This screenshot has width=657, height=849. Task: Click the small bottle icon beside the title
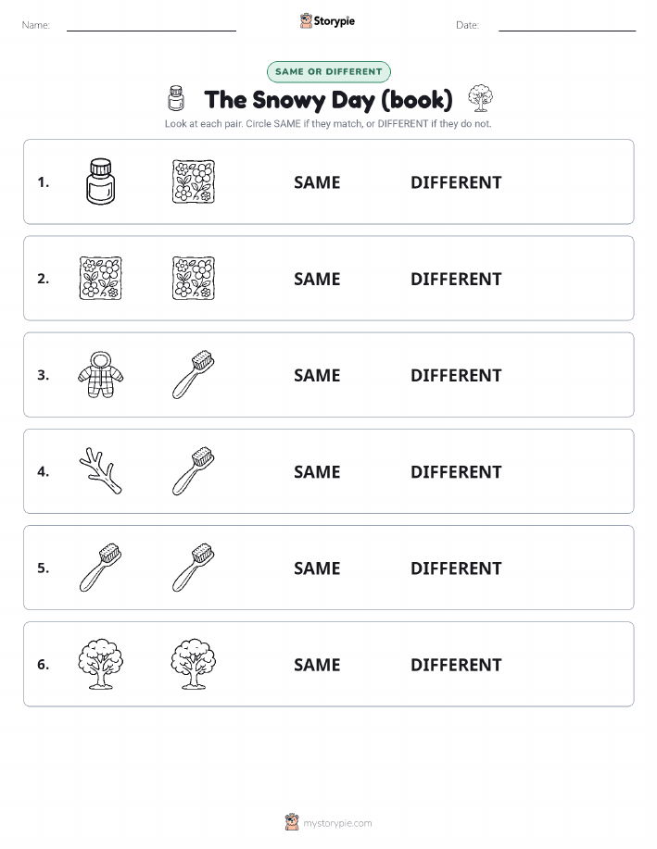pos(176,98)
